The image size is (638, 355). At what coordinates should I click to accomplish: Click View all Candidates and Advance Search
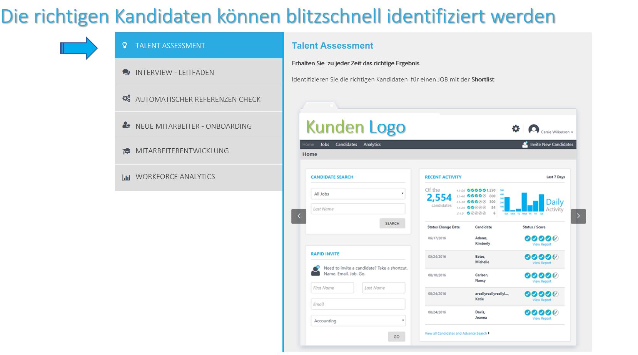coord(457,333)
